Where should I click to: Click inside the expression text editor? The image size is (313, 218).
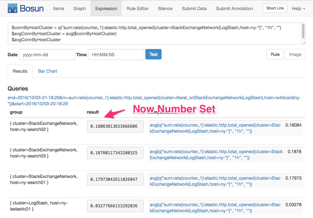144,34
